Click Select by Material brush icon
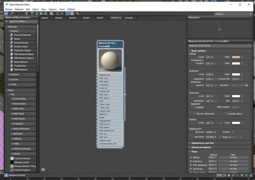 coord(77,14)
